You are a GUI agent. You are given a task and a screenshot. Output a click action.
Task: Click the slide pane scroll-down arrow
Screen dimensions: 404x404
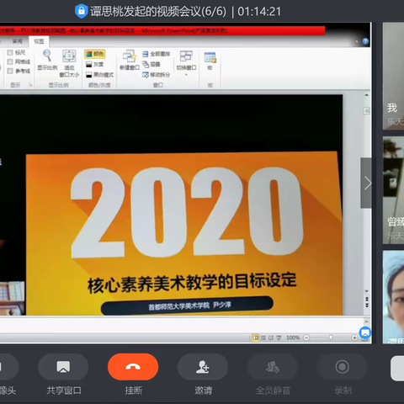pyautogui.click(x=366, y=291)
